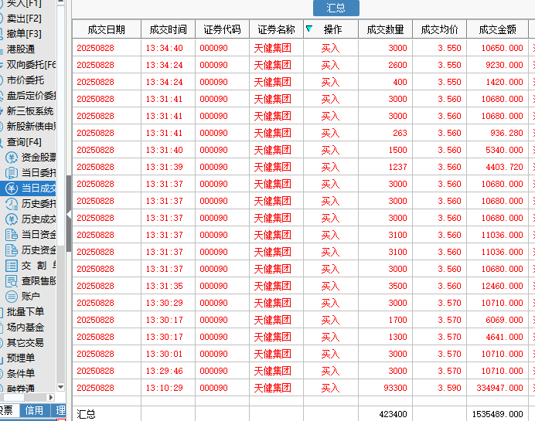The width and height of the screenshot is (535, 421).
Task: Sort by 成交时间 column header
Action: 169,29
